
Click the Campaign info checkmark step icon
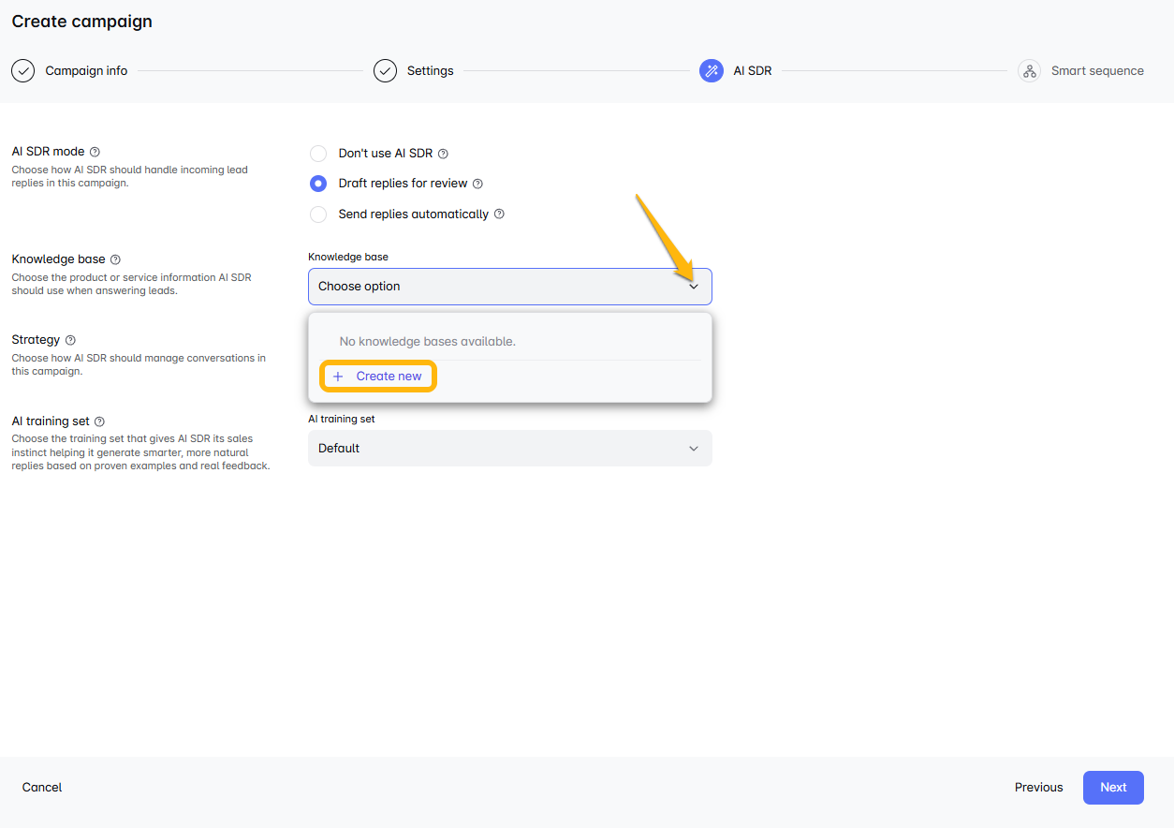pos(23,70)
